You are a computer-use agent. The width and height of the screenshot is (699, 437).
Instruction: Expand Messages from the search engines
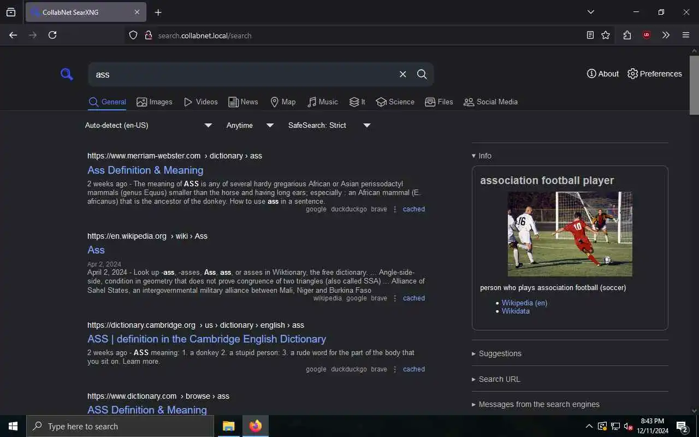536,404
